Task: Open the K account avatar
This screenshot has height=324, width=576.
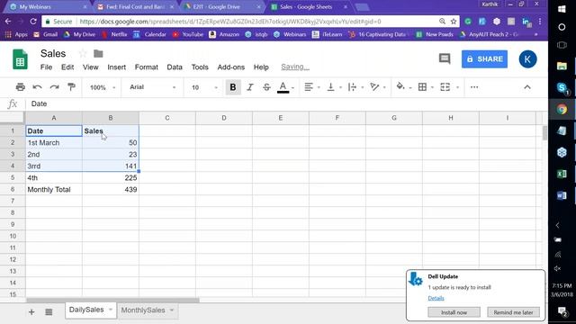Action: 527,59
